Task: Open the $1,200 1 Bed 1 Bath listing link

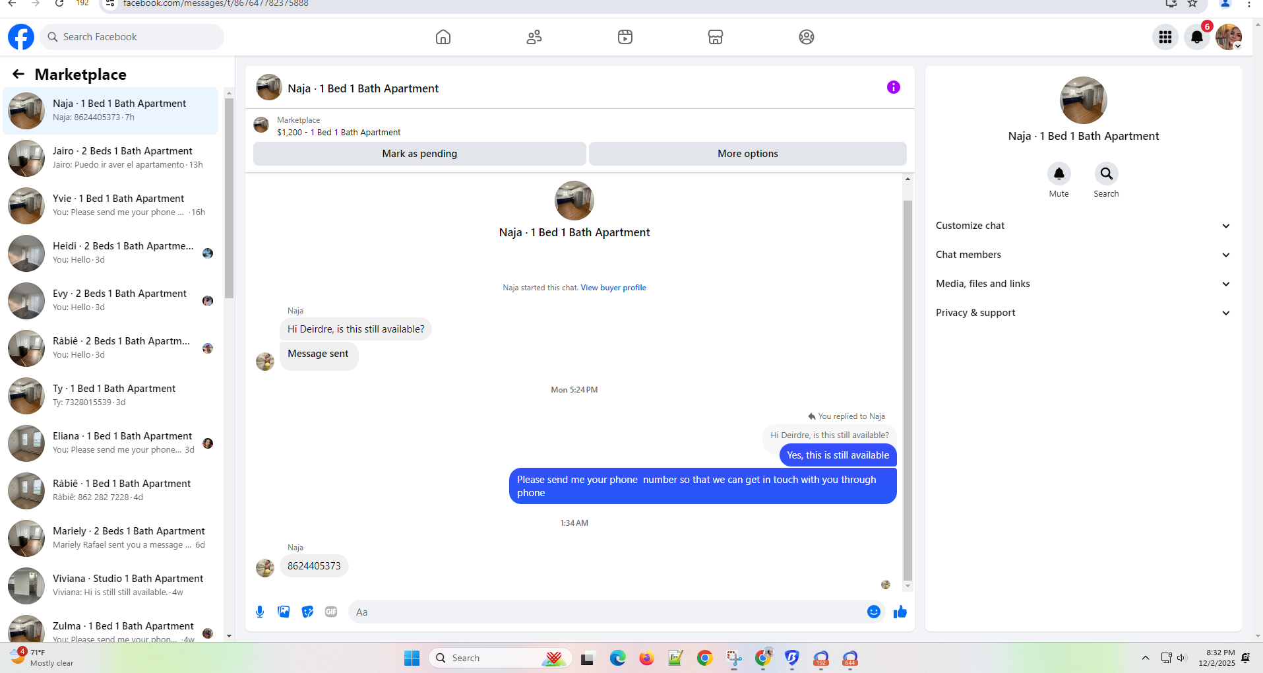Action: (x=338, y=133)
